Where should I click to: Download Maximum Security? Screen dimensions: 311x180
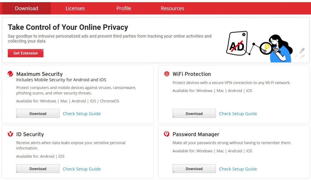coord(38,114)
